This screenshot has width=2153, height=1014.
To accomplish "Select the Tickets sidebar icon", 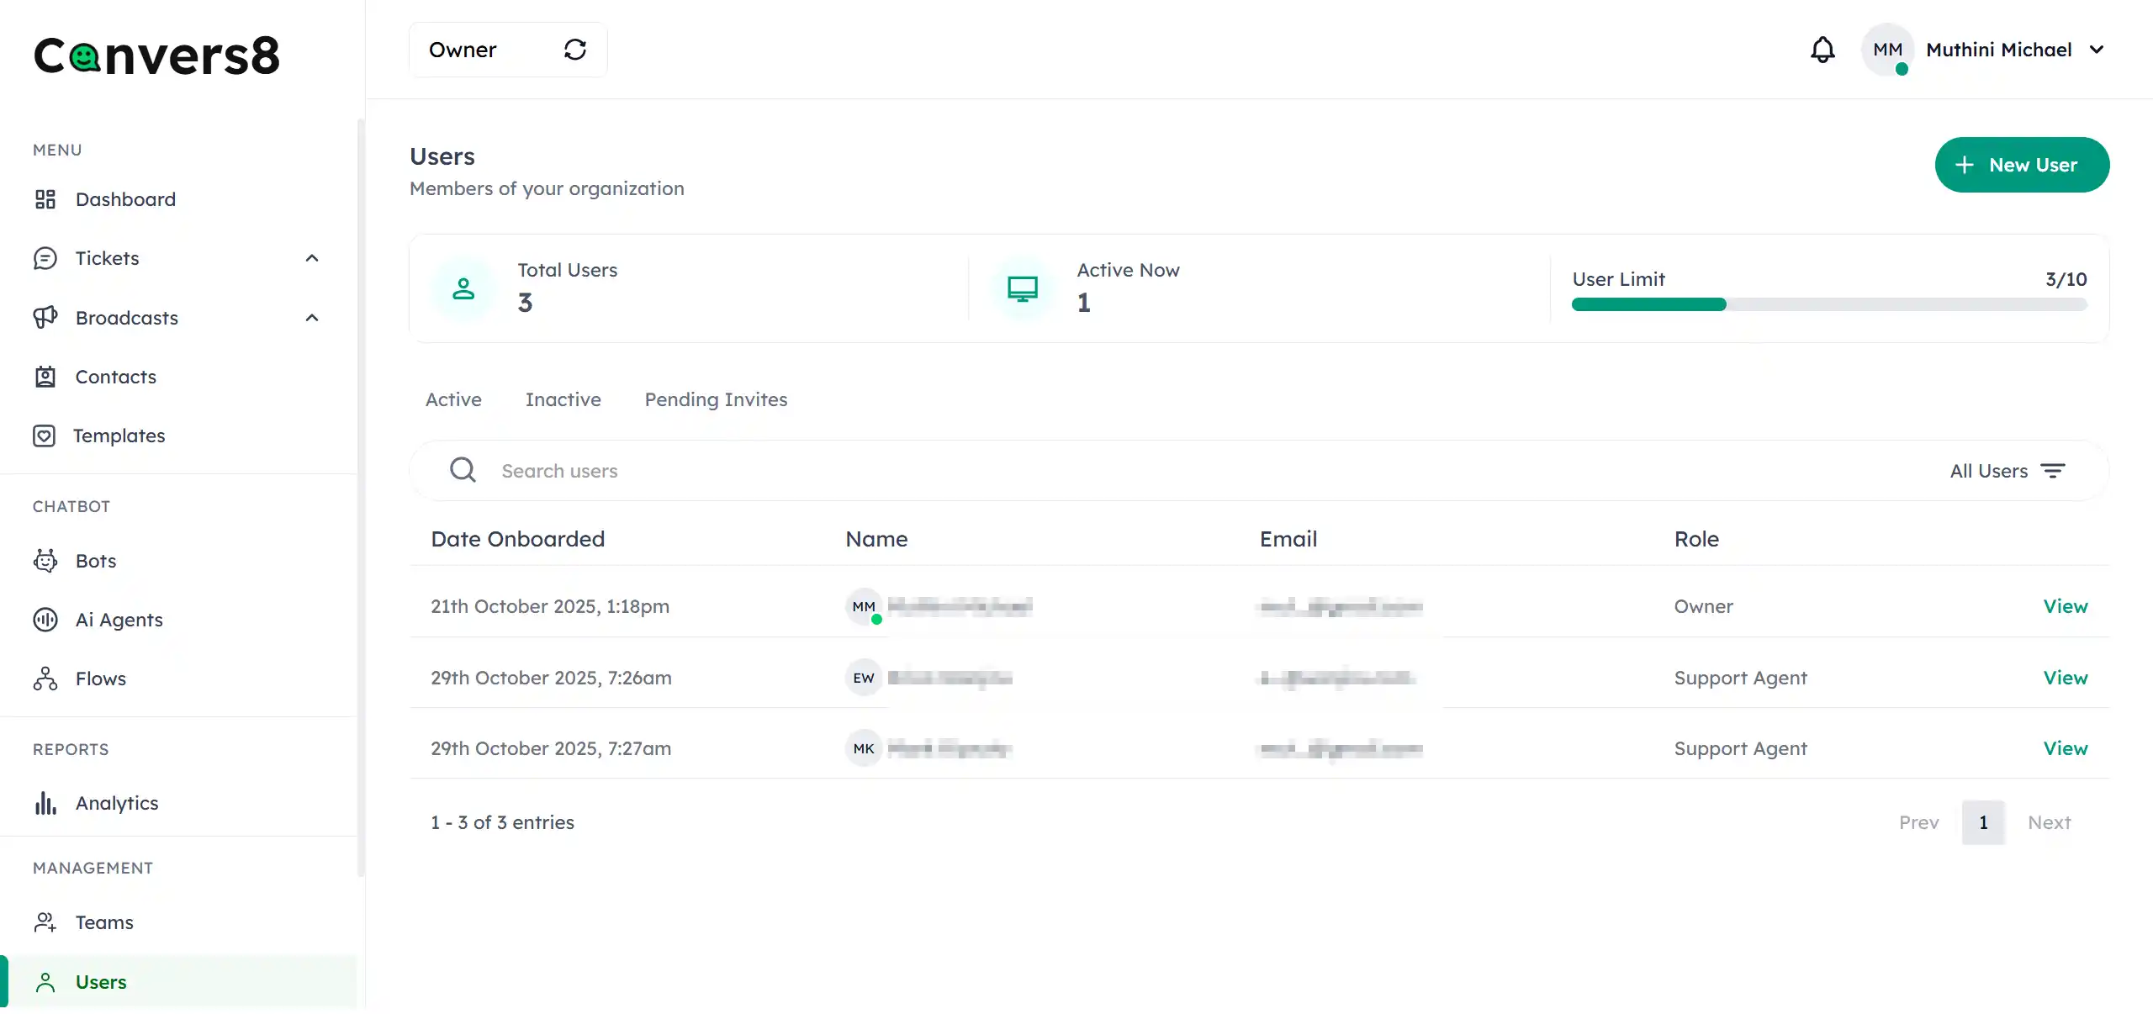I will click(45, 258).
